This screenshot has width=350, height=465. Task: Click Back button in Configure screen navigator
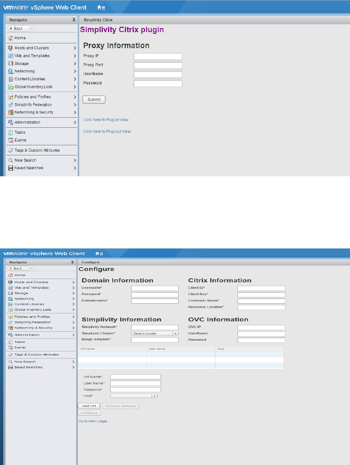17,268
